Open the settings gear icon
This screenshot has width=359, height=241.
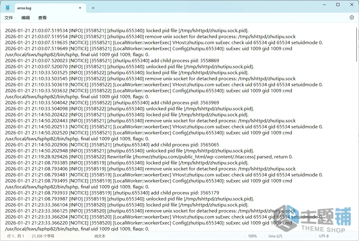pyautogui.click(x=352, y=17)
